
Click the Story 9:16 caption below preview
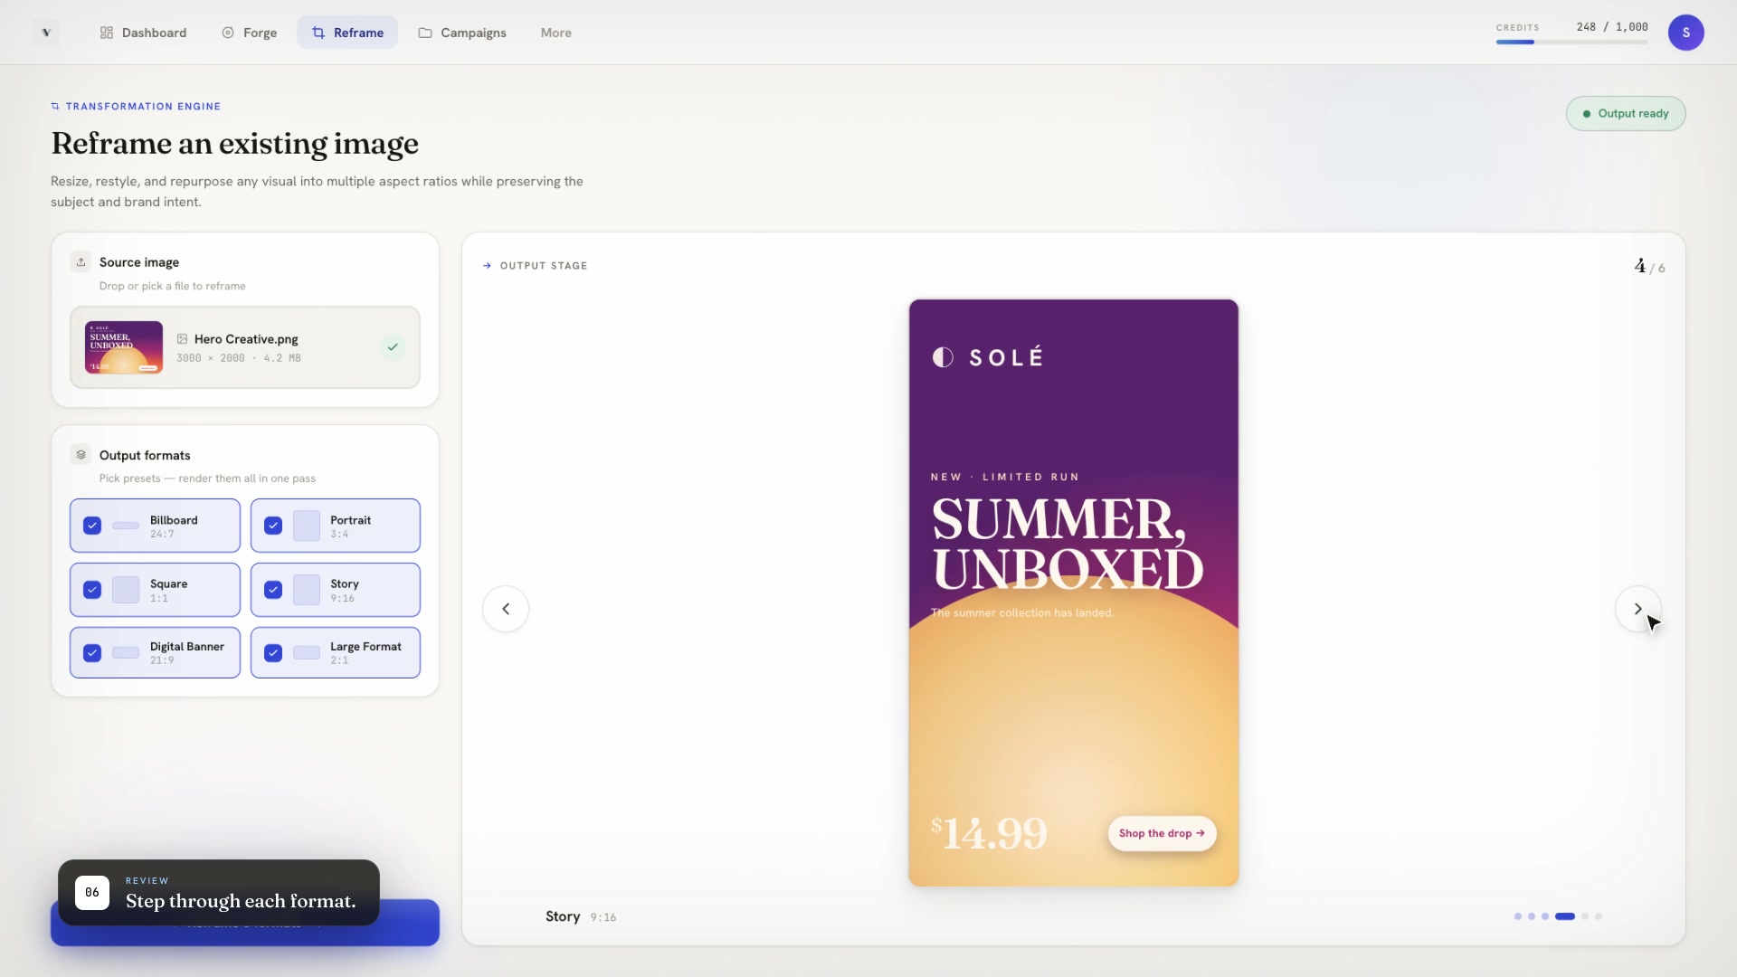(x=581, y=916)
